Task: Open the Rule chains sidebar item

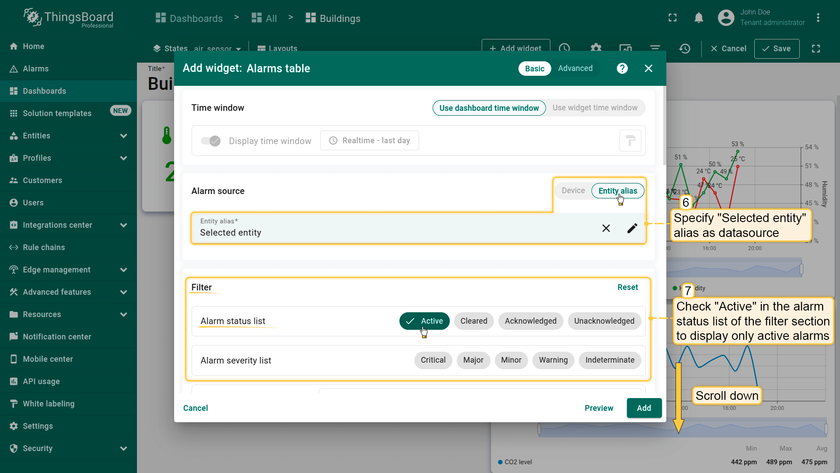Action: tap(44, 247)
